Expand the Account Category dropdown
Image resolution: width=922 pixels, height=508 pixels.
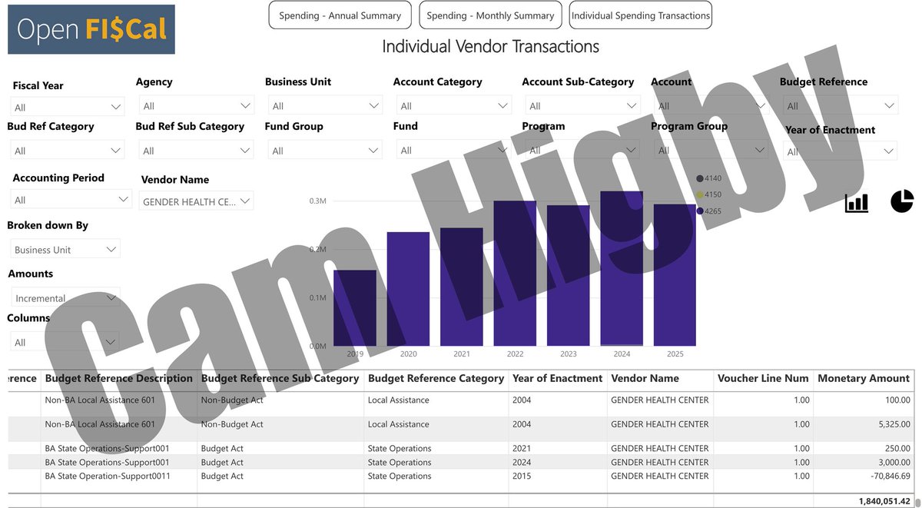[453, 105]
